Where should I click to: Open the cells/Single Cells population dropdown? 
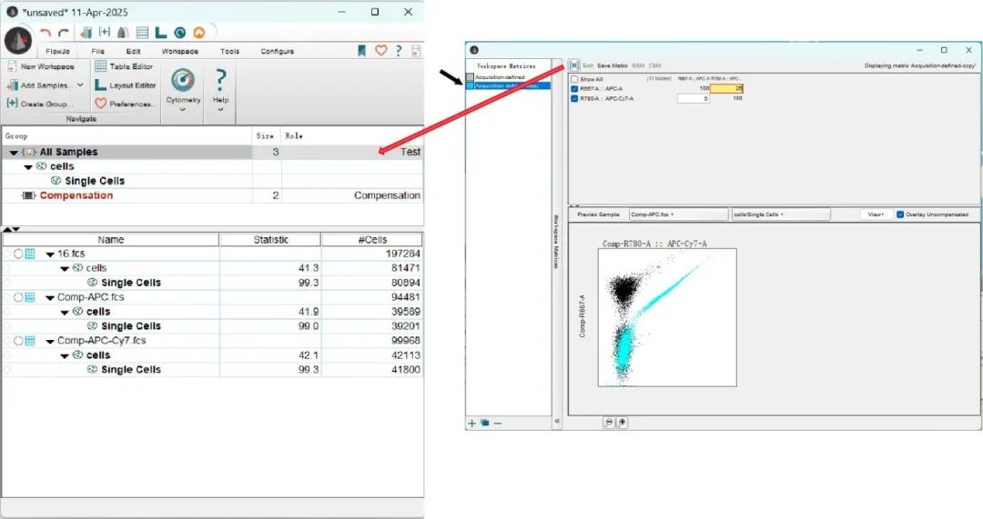pyautogui.click(x=780, y=215)
